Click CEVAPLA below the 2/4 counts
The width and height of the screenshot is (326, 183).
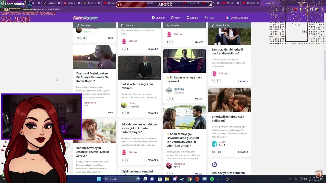(x=153, y=49)
